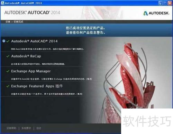Image resolution: width=173 pixels, height=134 pixels.
Task: Close the AutoCAD 2014 installer window
Action: (x=170, y=3)
